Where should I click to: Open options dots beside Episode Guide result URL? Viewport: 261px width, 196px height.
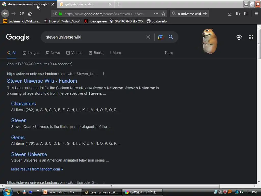click(104, 182)
